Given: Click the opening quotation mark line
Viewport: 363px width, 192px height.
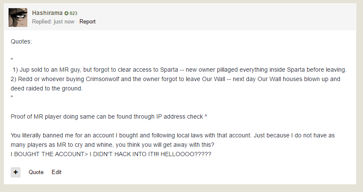Looking at the screenshot, I should pyautogui.click(x=12, y=60).
